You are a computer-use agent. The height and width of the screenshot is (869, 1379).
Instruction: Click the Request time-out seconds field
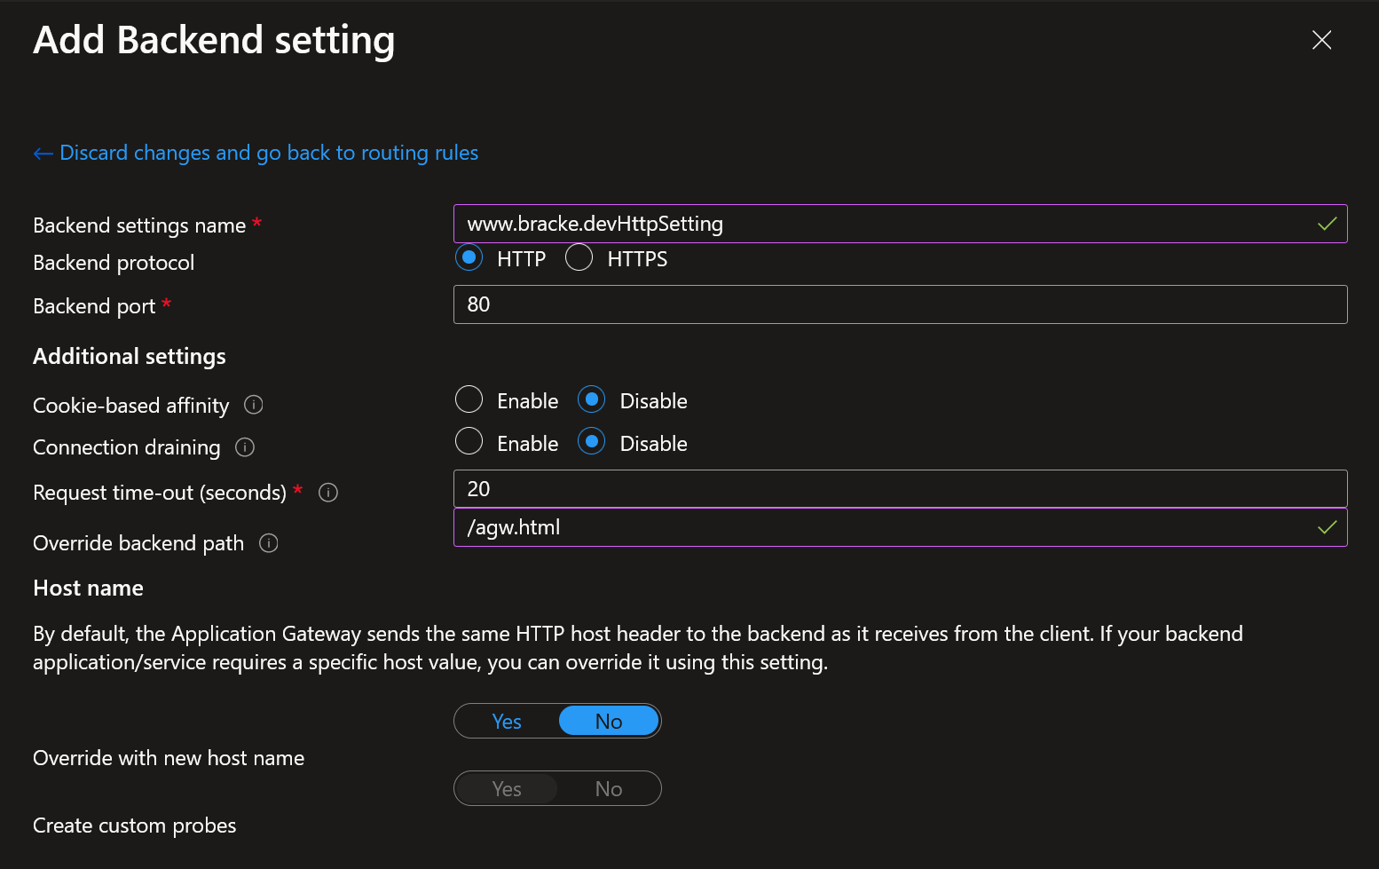pyautogui.click(x=900, y=489)
